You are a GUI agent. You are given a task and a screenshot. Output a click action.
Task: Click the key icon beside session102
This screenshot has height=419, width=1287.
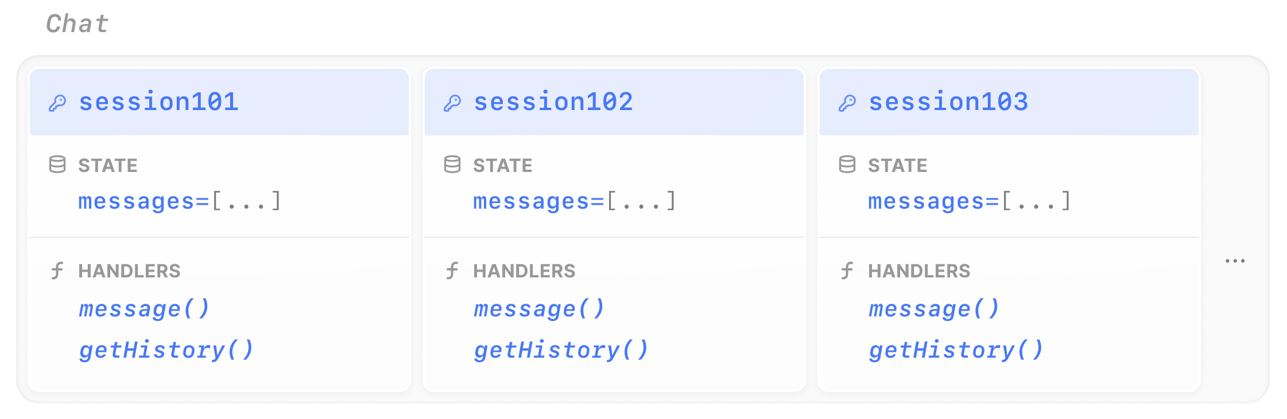click(x=452, y=103)
